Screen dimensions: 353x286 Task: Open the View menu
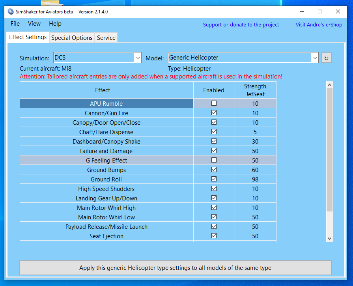tap(34, 24)
